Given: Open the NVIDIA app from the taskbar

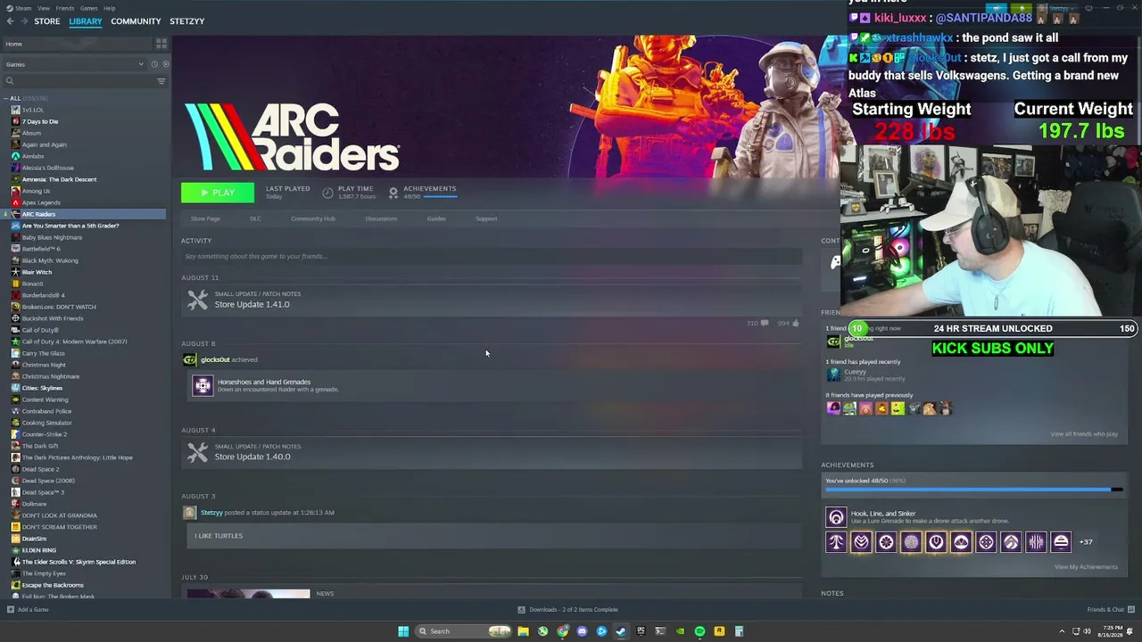Looking at the screenshot, I should [x=680, y=631].
